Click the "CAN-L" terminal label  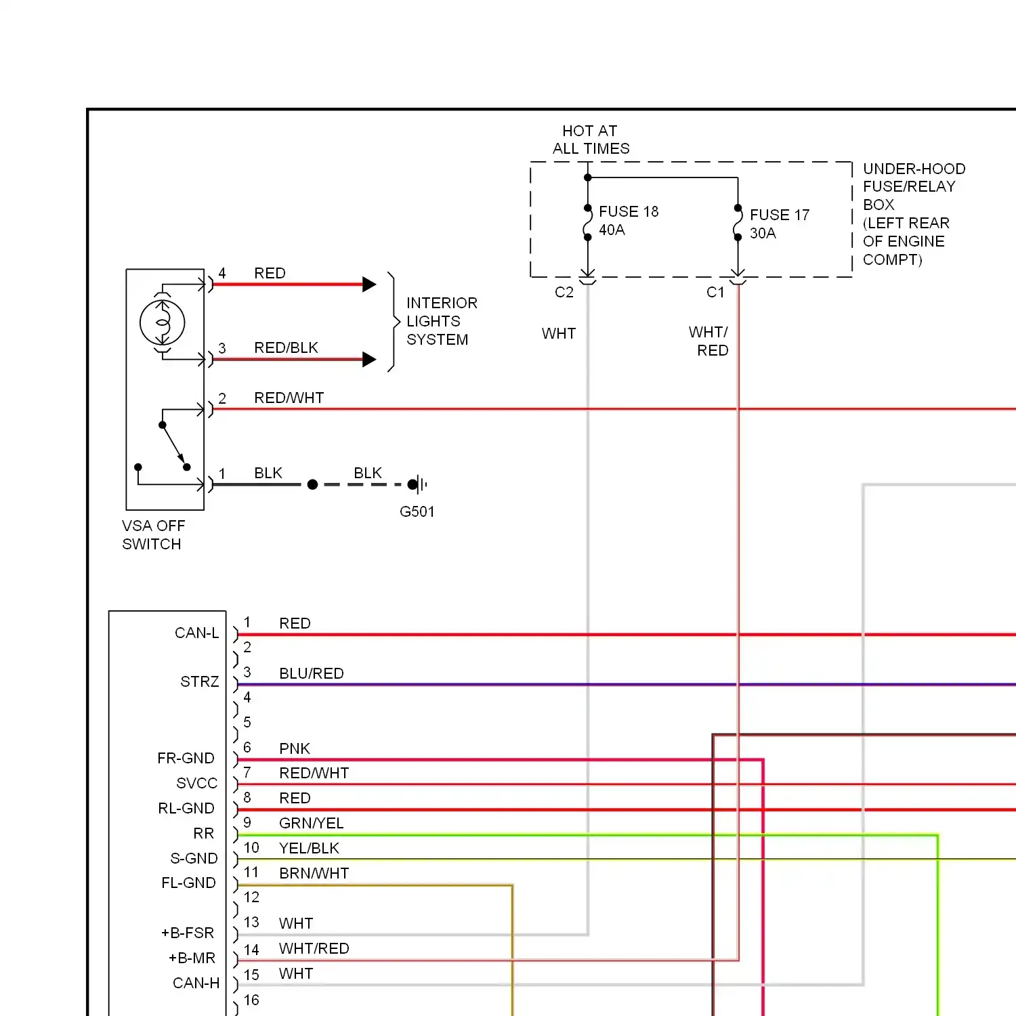pyautogui.click(x=196, y=633)
